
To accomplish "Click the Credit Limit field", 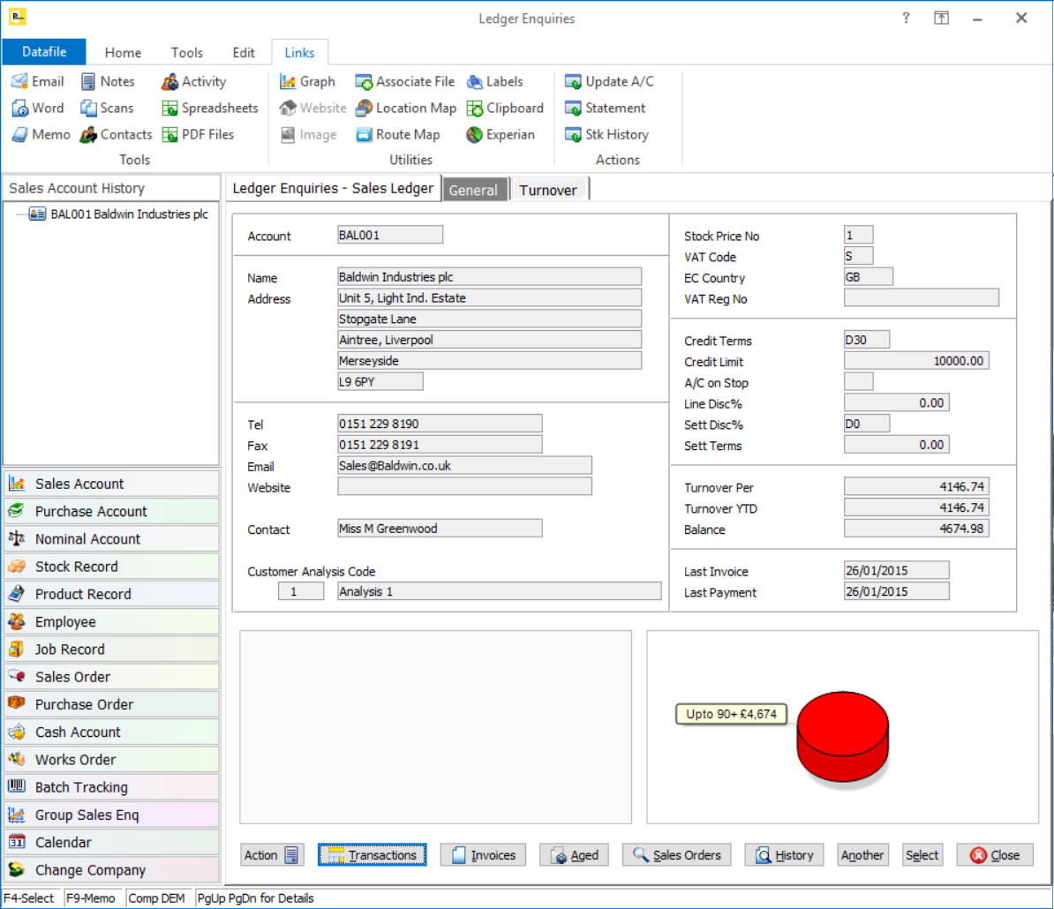I will click(916, 361).
